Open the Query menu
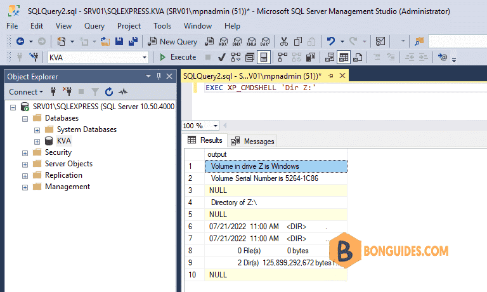The height and width of the screenshot is (292, 487). (94, 26)
